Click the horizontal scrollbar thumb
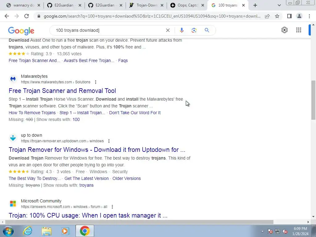Image resolution: width=316 pixels, height=237 pixels. tap(139, 222)
